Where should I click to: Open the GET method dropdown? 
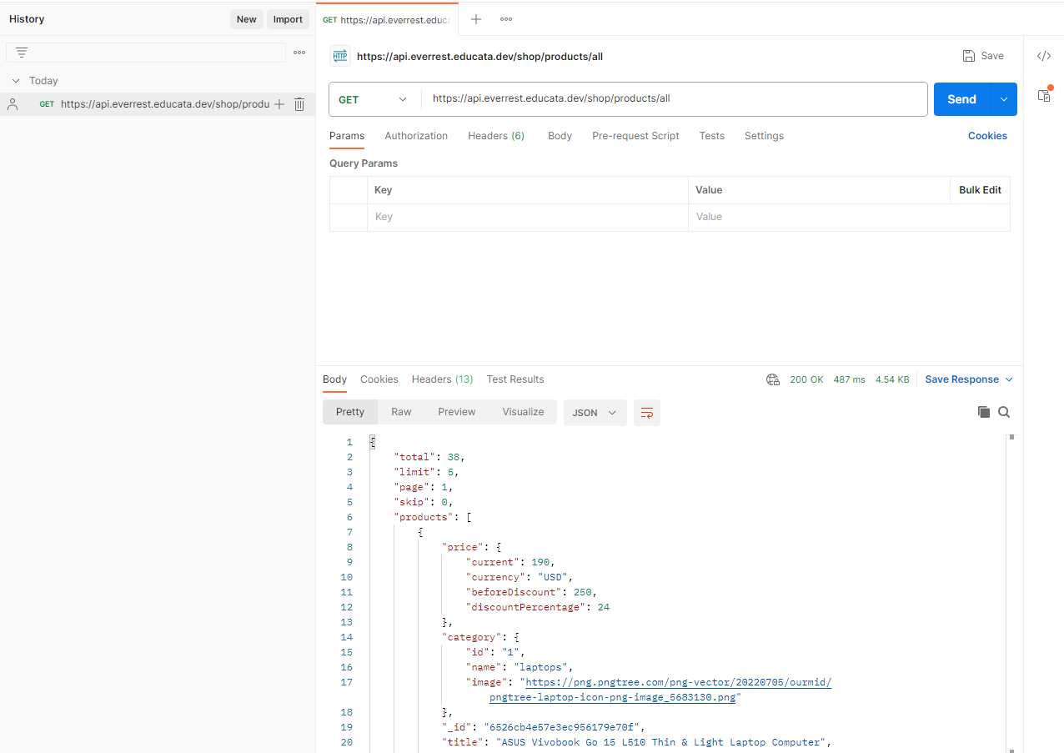point(374,99)
